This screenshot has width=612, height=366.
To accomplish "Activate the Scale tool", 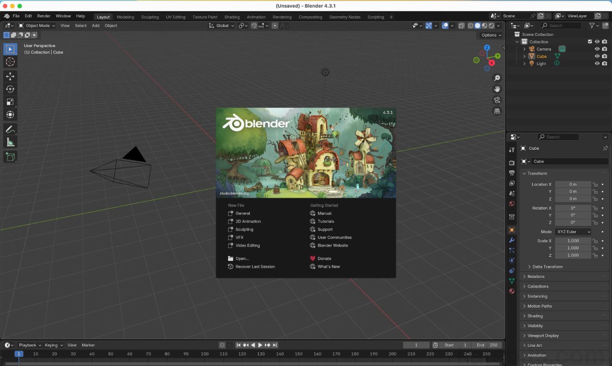I will (10, 102).
